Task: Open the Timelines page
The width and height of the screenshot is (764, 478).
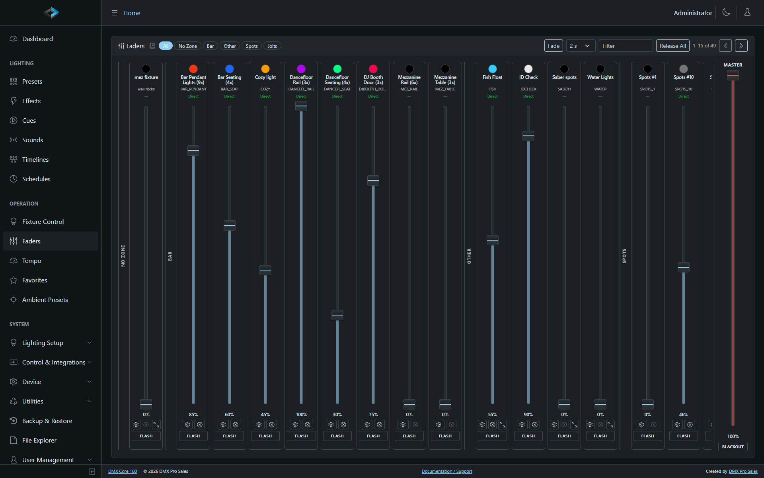Action: [51, 159]
